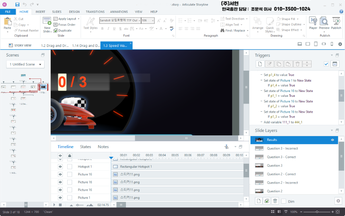Click the Preview magnifier icon
Image resolution: width=345 pixels, height=216 pixels.
[x=324, y=21]
